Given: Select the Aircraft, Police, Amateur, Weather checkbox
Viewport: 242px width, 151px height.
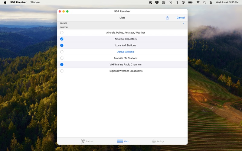Looking at the screenshot, I should pos(62,33).
